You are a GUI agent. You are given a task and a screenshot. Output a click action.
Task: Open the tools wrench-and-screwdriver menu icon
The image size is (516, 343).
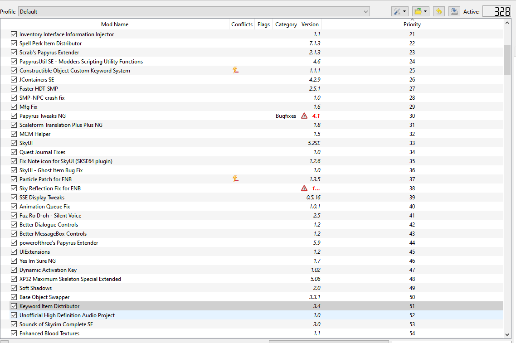[x=397, y=11]
